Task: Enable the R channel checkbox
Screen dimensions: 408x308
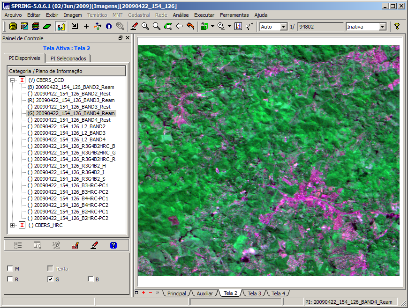Action: click(10, 279)
